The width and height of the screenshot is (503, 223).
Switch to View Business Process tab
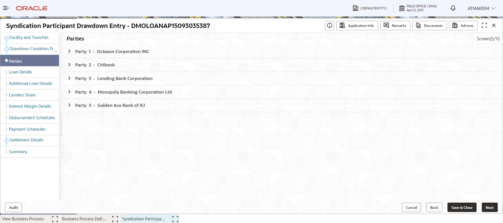click(x=23, y=219)
